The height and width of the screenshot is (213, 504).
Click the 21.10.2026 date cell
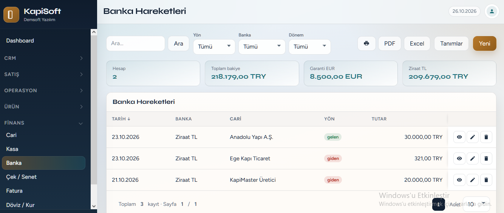pyautogui.click(x=125, y=180)
